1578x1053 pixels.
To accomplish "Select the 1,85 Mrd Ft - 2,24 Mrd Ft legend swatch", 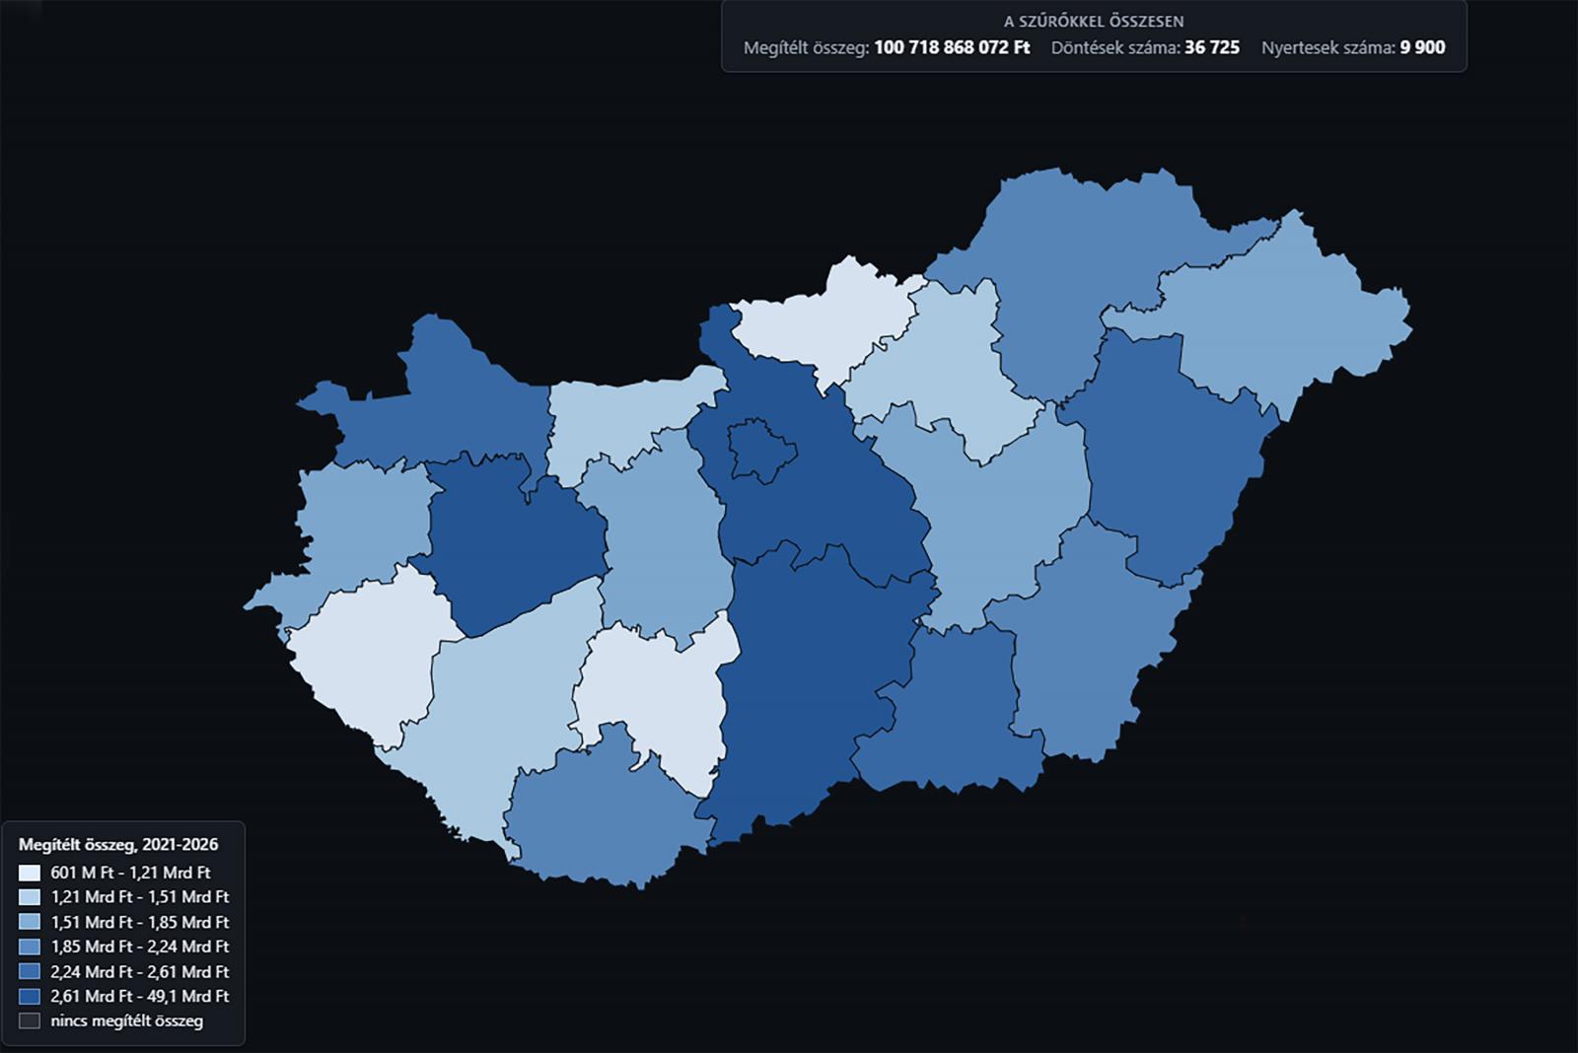I will [30, 947].
